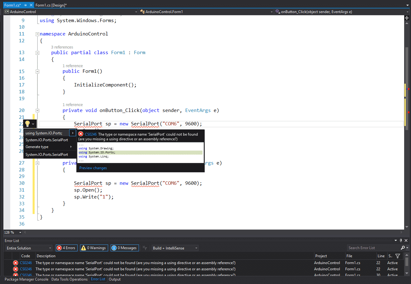The height and width of the screenshot is (284, 411).
Task: Click the class icon beside ArduinoControl.Form1
Action: (x=142, y=12)
